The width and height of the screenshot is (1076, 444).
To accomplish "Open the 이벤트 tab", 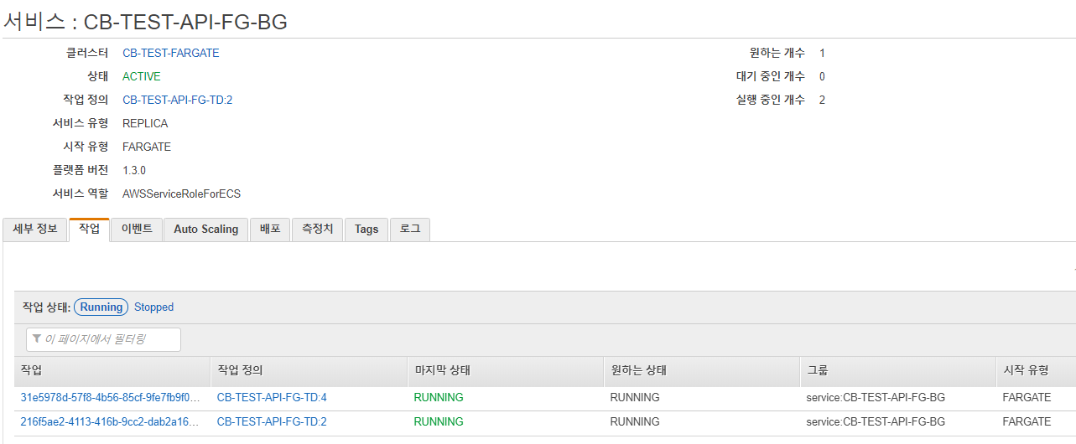I will click(x=137, y=229).
